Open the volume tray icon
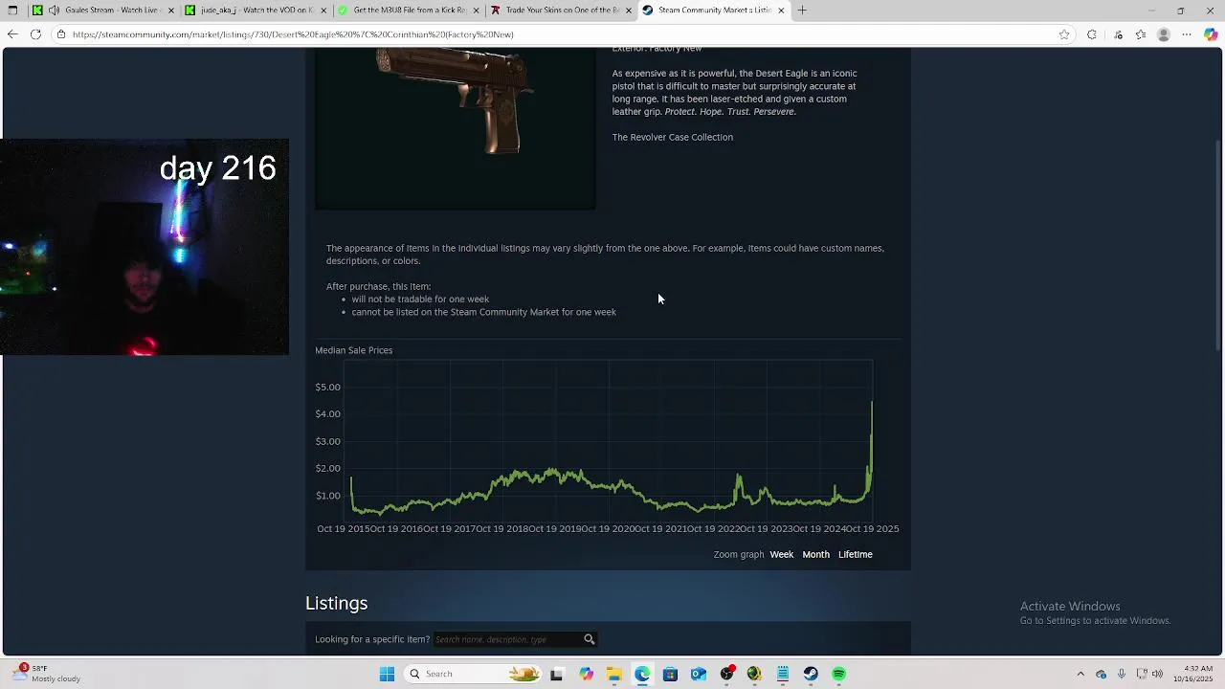This screenshot has height=689, width=1225. (1157, 674)
